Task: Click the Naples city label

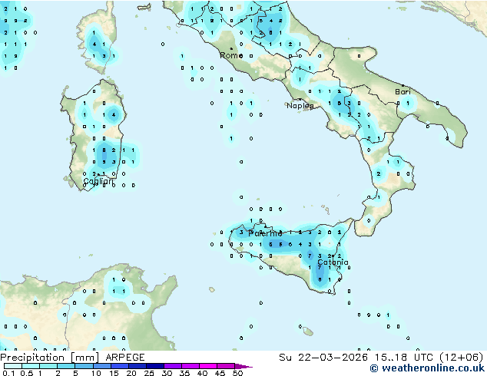Action: (300, 106)
